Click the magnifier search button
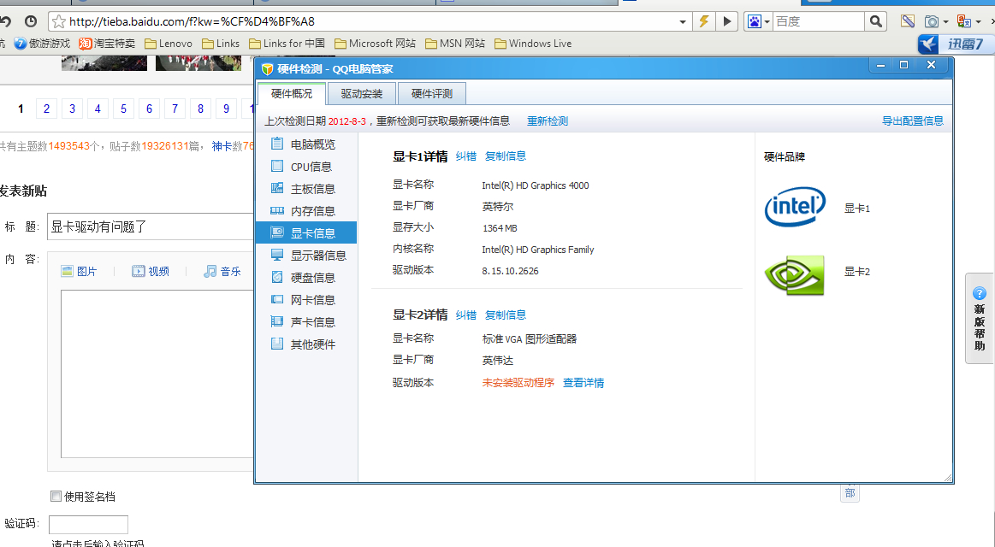 pyautogui.click(x=876, y=21)
